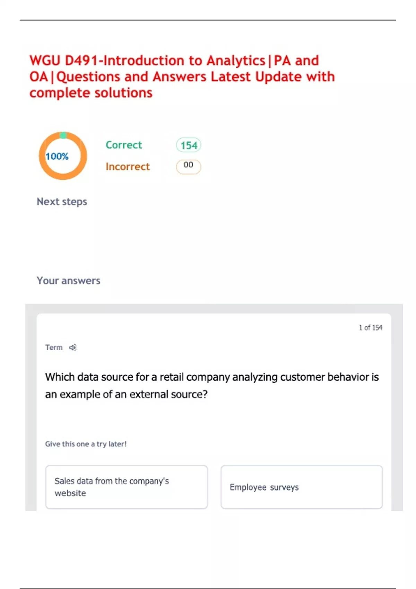
Task: Select the 'Employee surveys' answer option
Action: click(301, 487)
